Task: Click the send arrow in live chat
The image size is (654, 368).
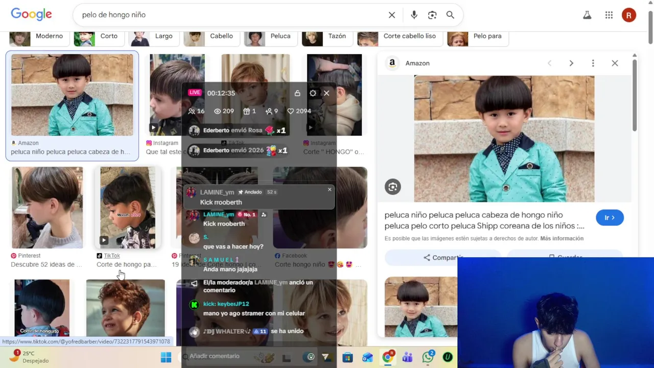Action: (325, 357)
